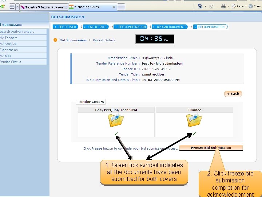Viewport: 262px width, 197px height.
Task: Click the Home icon in browser toolbar
Action: click(x=200, y=6)
